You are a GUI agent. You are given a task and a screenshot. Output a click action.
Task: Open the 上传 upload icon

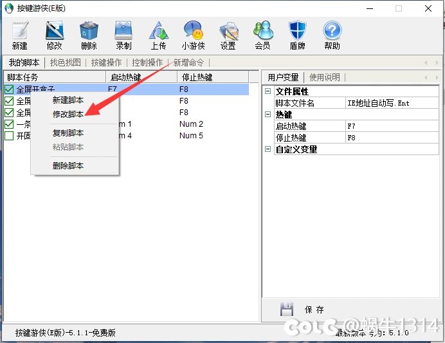coord(158,31)
